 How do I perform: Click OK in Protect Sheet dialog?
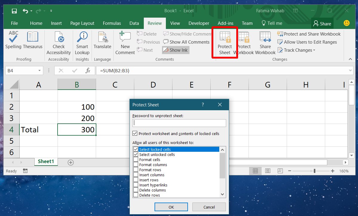(171, 207)
